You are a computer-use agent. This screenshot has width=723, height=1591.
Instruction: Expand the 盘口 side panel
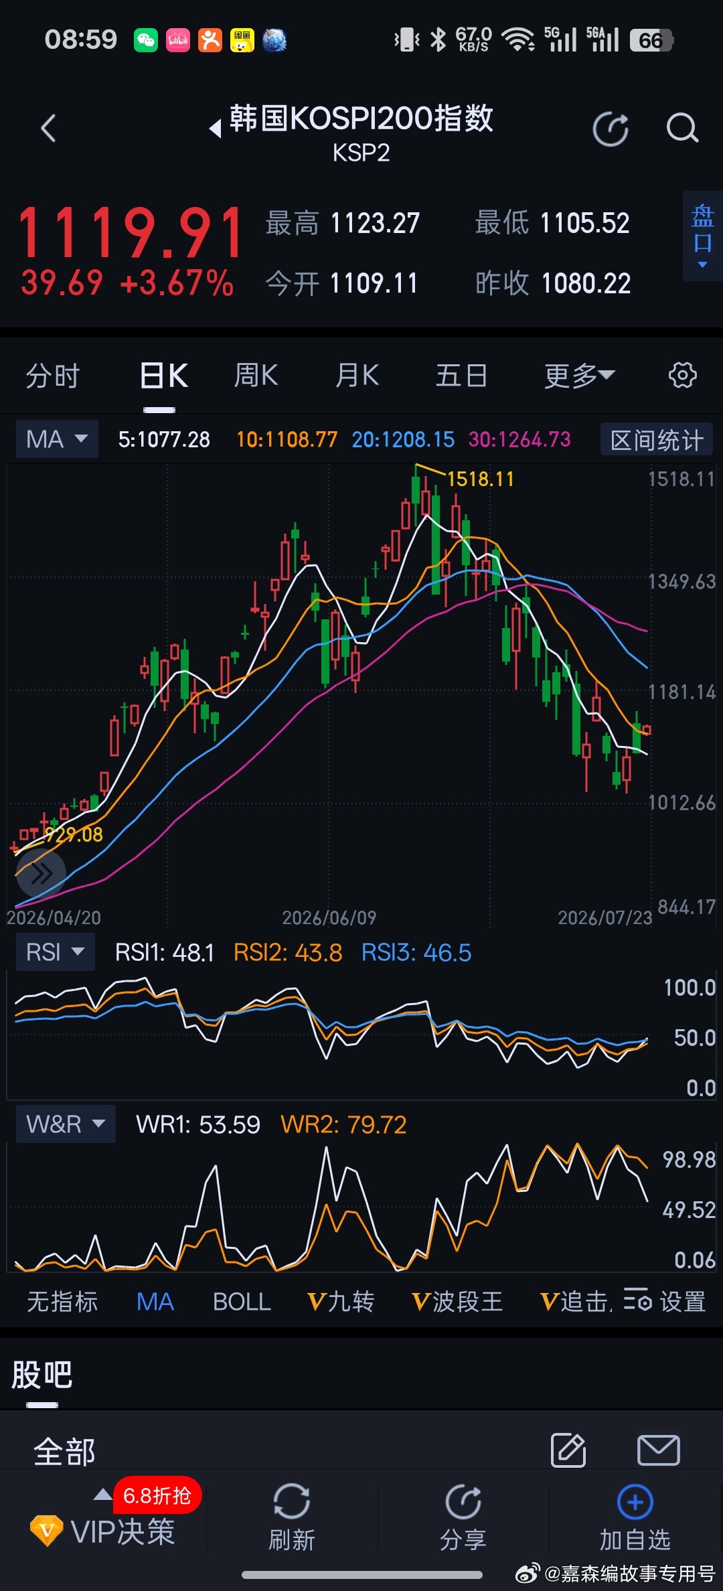tap(703, 236)
